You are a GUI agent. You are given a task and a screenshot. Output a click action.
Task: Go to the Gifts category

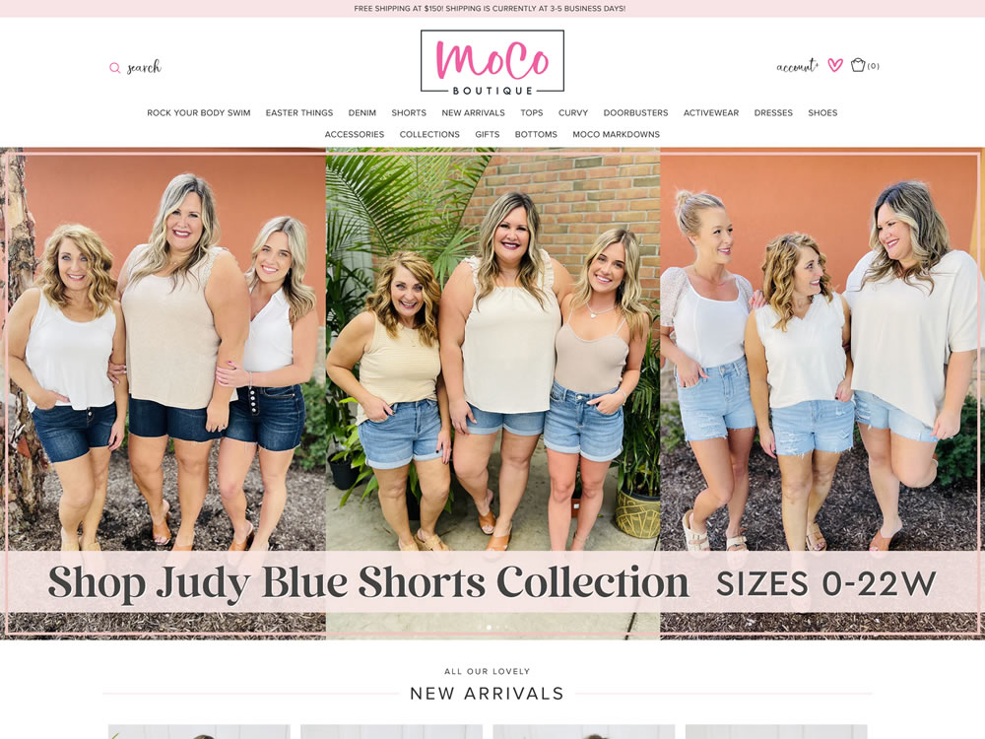(488, 134)
